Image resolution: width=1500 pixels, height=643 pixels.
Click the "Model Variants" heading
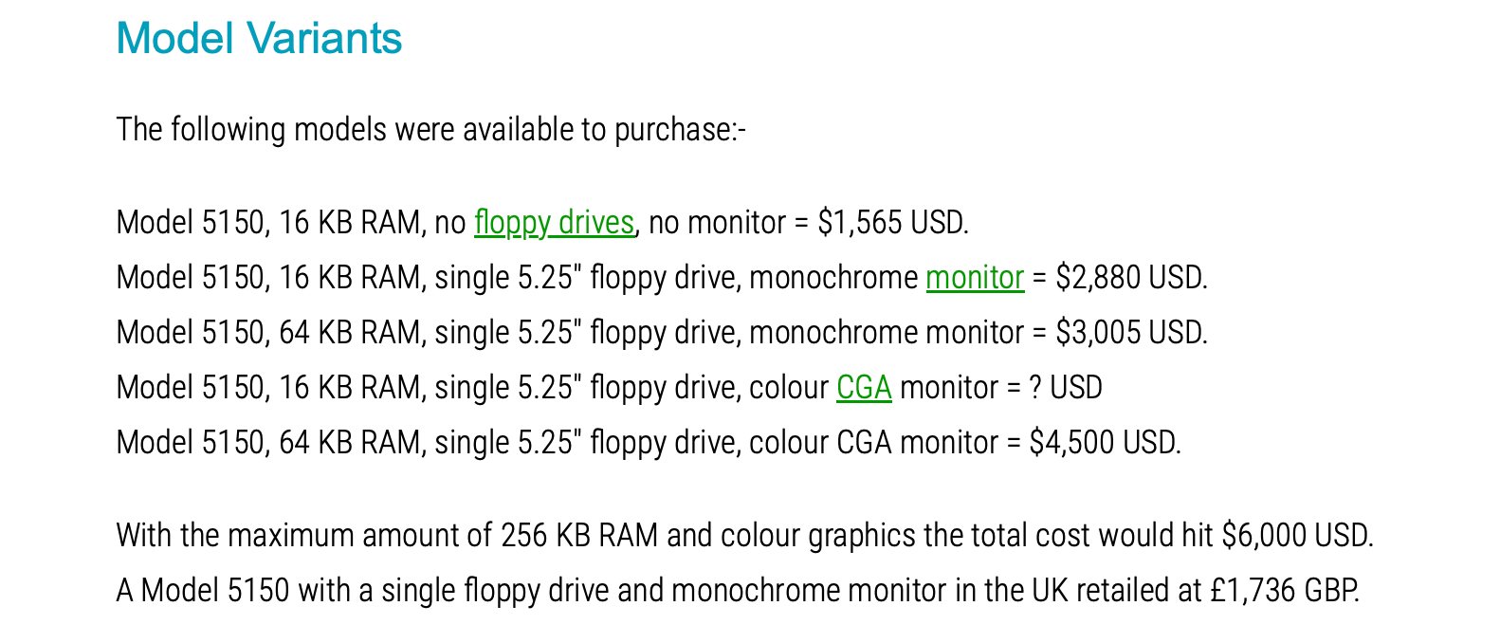point(259,39)
